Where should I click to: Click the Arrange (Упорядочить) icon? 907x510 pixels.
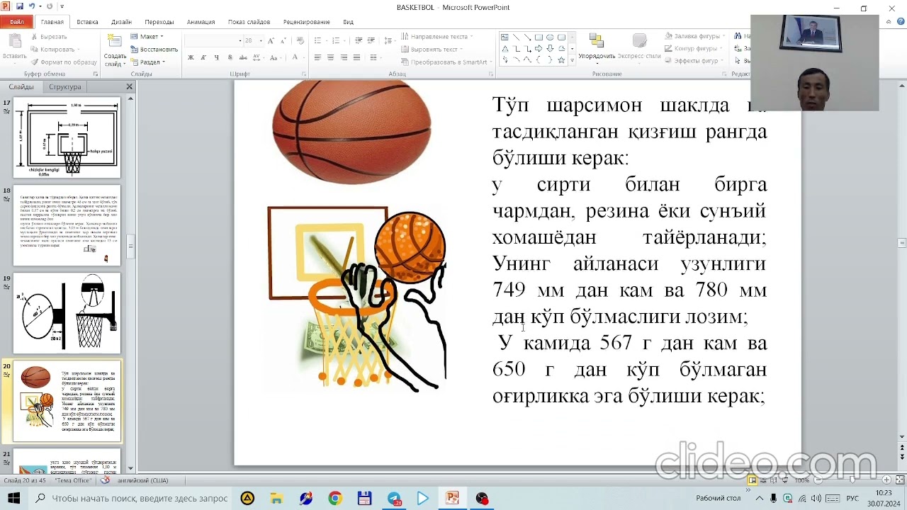[x=597, y=41]
